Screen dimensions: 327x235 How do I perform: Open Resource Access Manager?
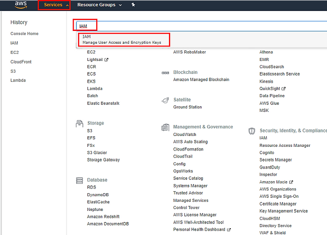pos(285,145)
